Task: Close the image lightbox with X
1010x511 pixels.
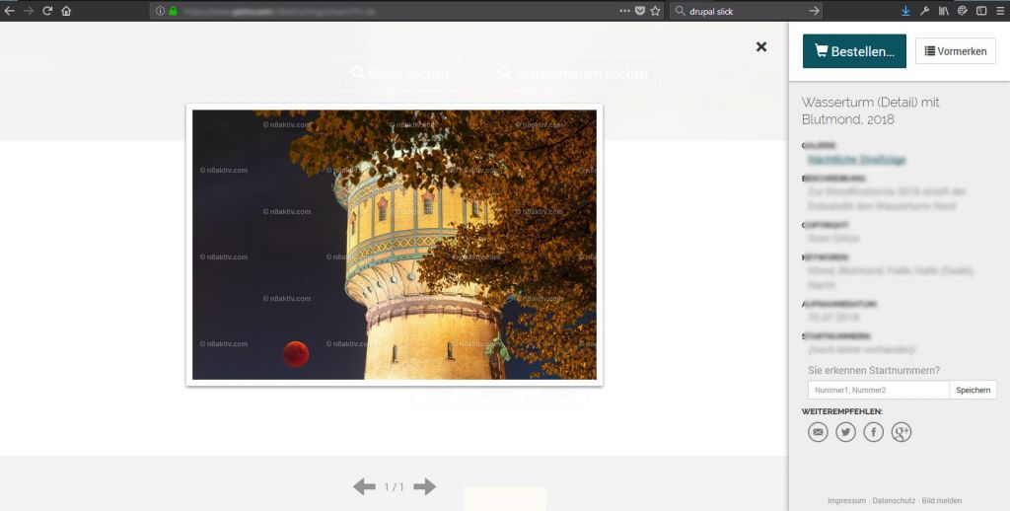Action: coord(761,46)
